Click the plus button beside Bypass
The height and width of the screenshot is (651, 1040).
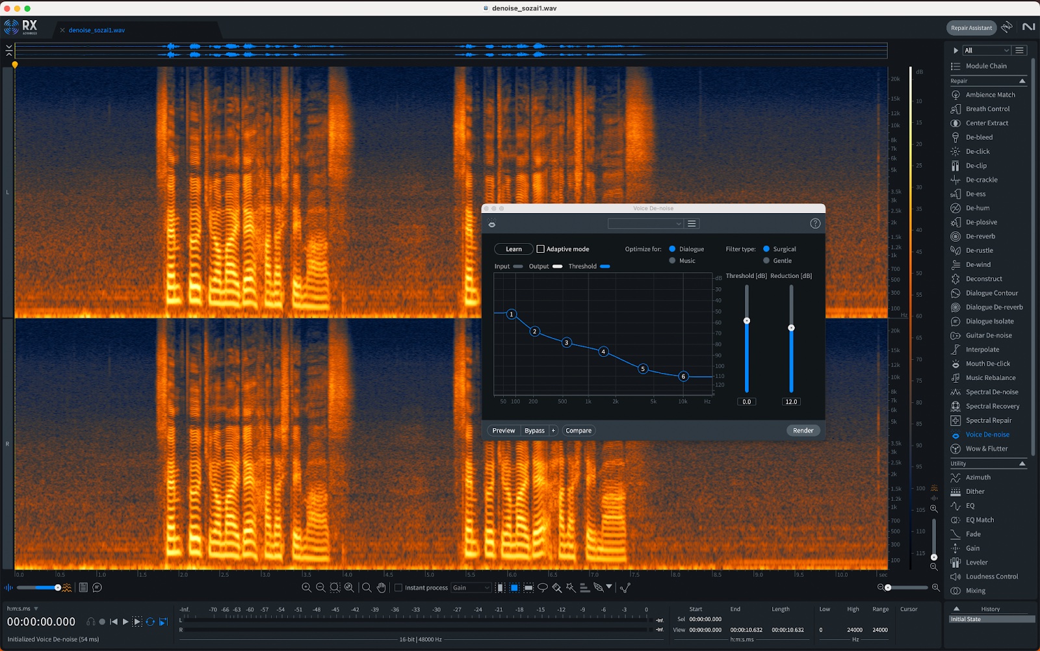pos(553,431)
